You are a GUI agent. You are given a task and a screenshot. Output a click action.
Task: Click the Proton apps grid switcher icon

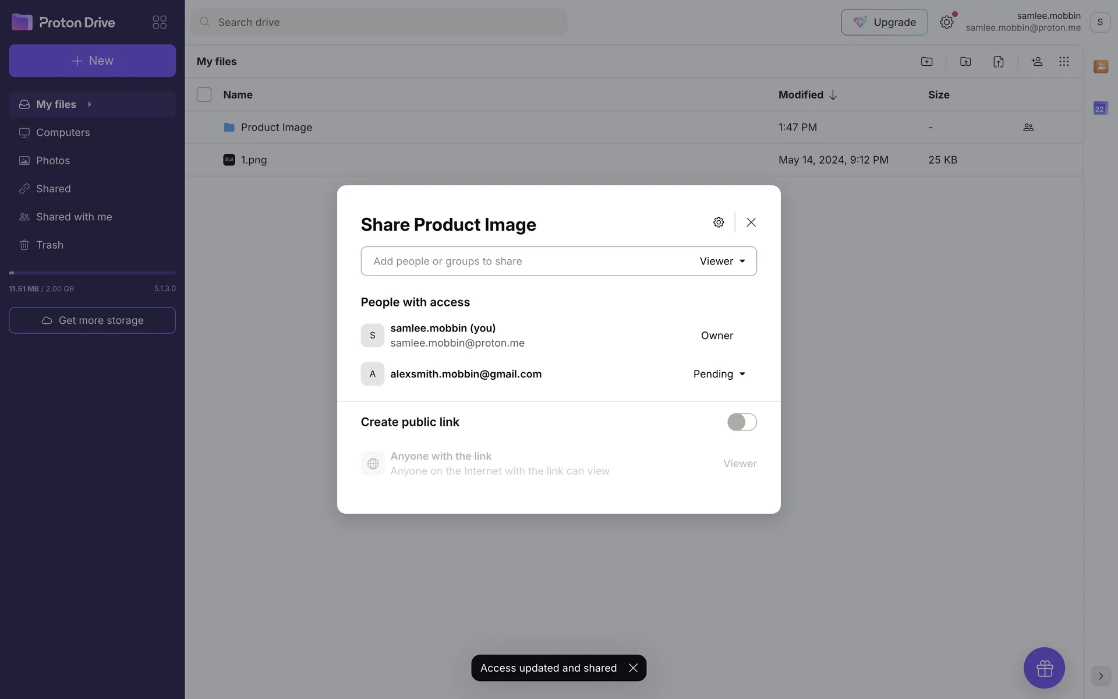tap(160, 22)
